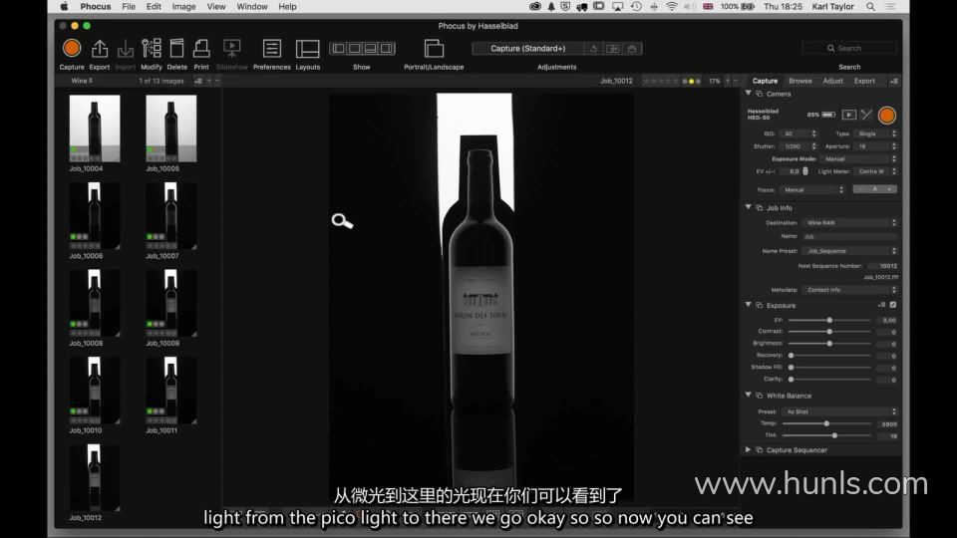
Task: Click the reset adjustments icon next to Capture (Standard+)
Action: tap(593, 48)
